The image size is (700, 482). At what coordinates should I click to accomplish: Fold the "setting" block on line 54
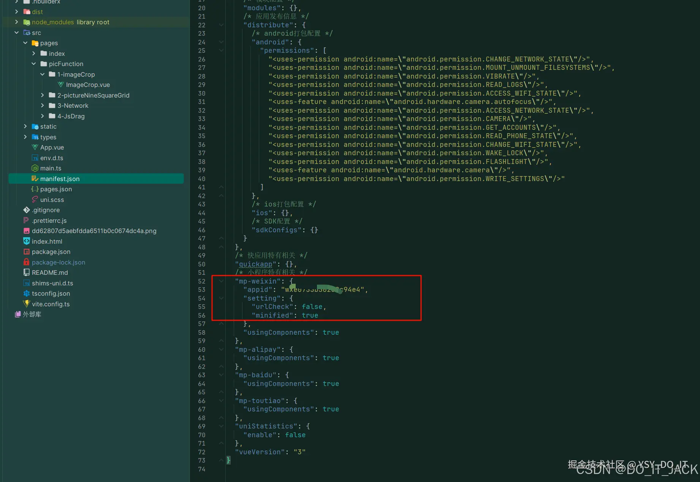click(221, 298)
